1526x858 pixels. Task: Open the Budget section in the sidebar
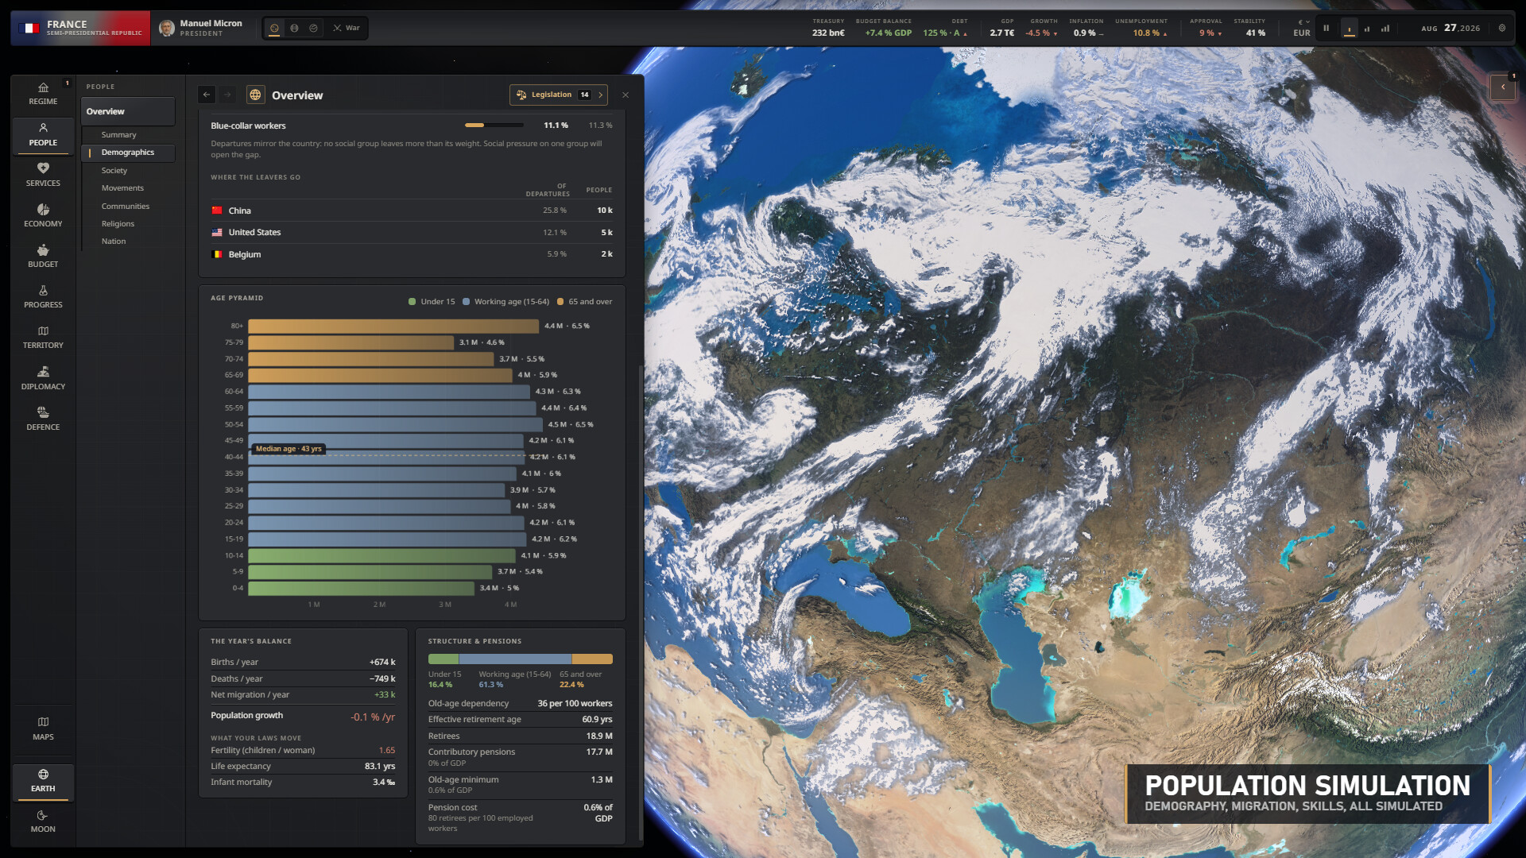click(43, 256)
